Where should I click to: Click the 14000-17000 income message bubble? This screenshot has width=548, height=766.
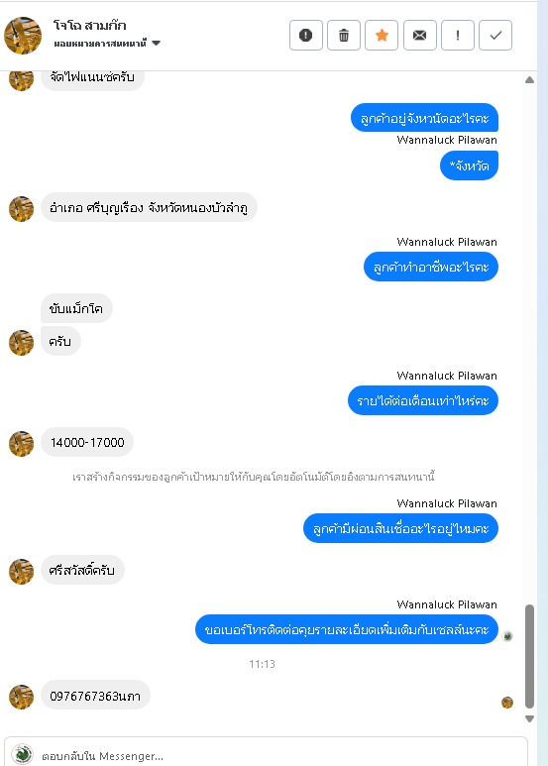(87, 443)
